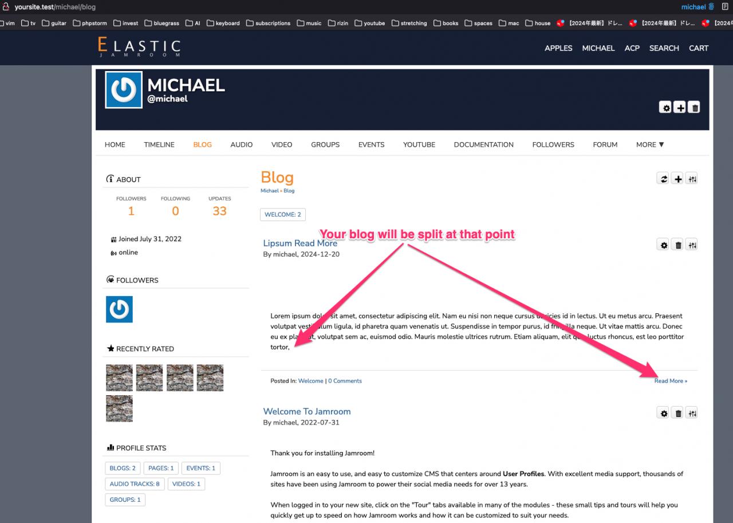Screen dimensions: 733x523
Task: Open MICHAEL in the top navigation
Action: [x=598, y=48]
